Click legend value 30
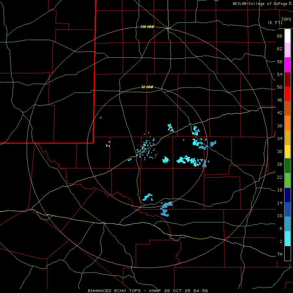This screenshot has height=293, width=293. tap(280, 151)
